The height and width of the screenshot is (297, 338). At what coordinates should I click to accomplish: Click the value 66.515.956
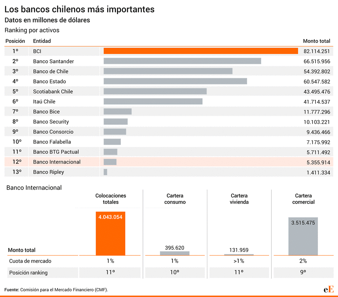[x=316, y=61]
